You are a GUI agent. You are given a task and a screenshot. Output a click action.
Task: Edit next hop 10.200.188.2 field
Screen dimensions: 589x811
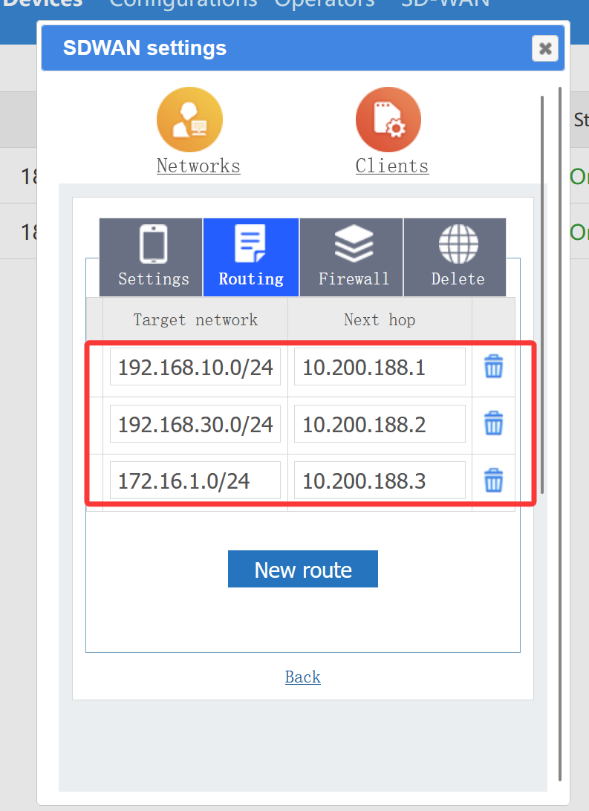[380, 424]
